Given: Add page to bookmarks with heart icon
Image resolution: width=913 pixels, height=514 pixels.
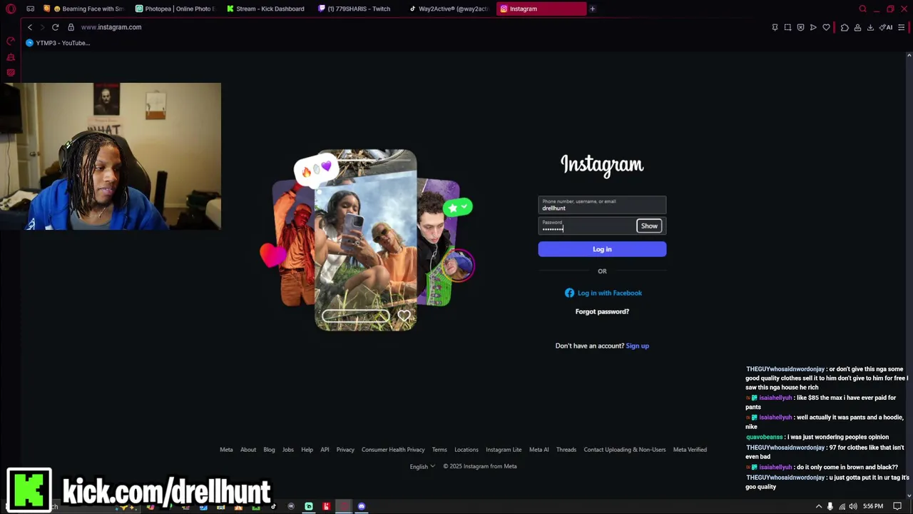Looking at the screenshot, I should 826,27.
